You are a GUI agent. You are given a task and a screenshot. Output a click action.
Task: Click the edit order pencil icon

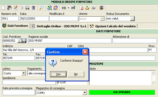point(15,8)
